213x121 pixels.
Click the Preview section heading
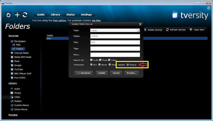tap(13, 115)
